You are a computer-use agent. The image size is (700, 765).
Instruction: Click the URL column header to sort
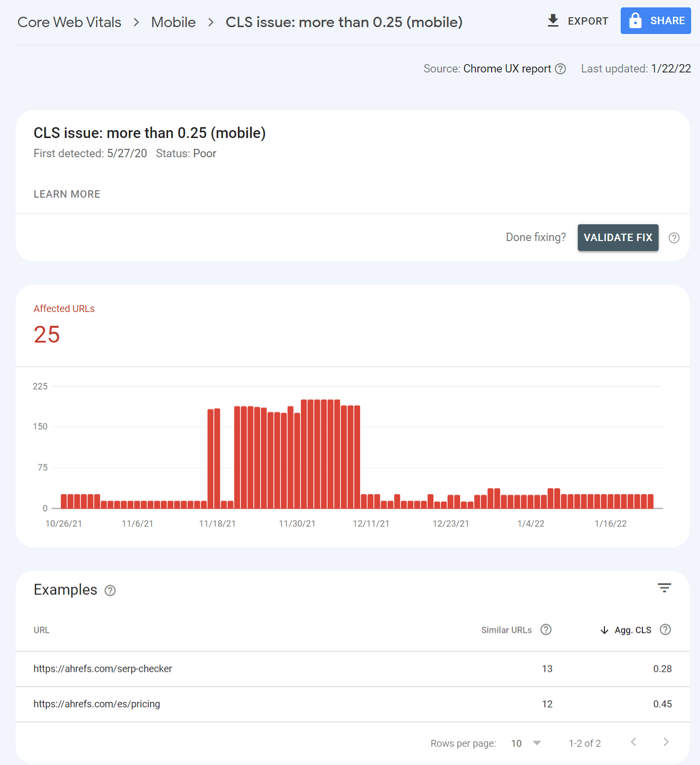41,629
